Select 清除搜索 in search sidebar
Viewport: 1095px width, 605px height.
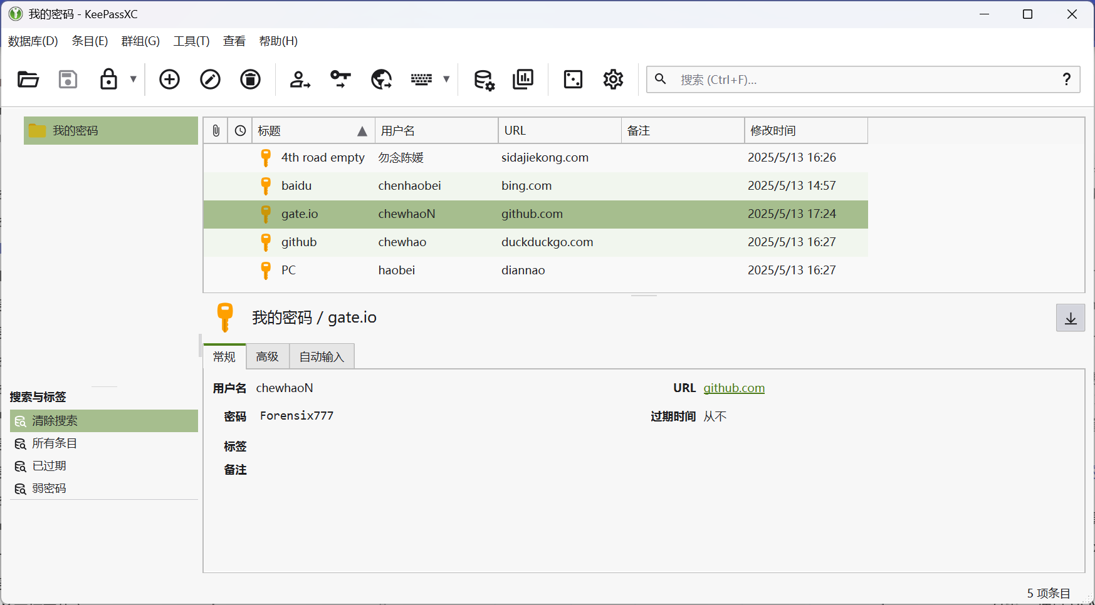pos(104,421)
